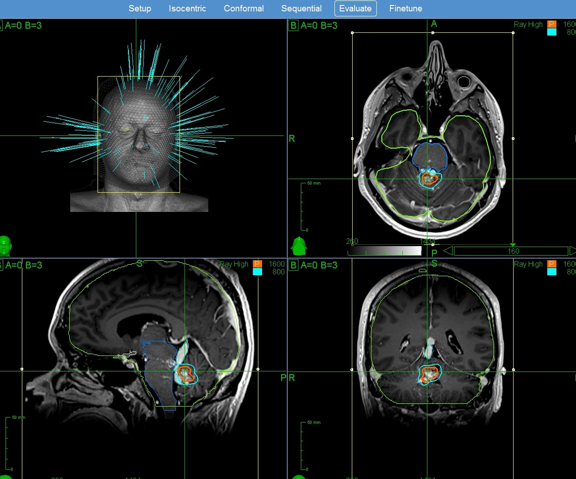Select the head orientation icon in the 3D view

(6, 246)
